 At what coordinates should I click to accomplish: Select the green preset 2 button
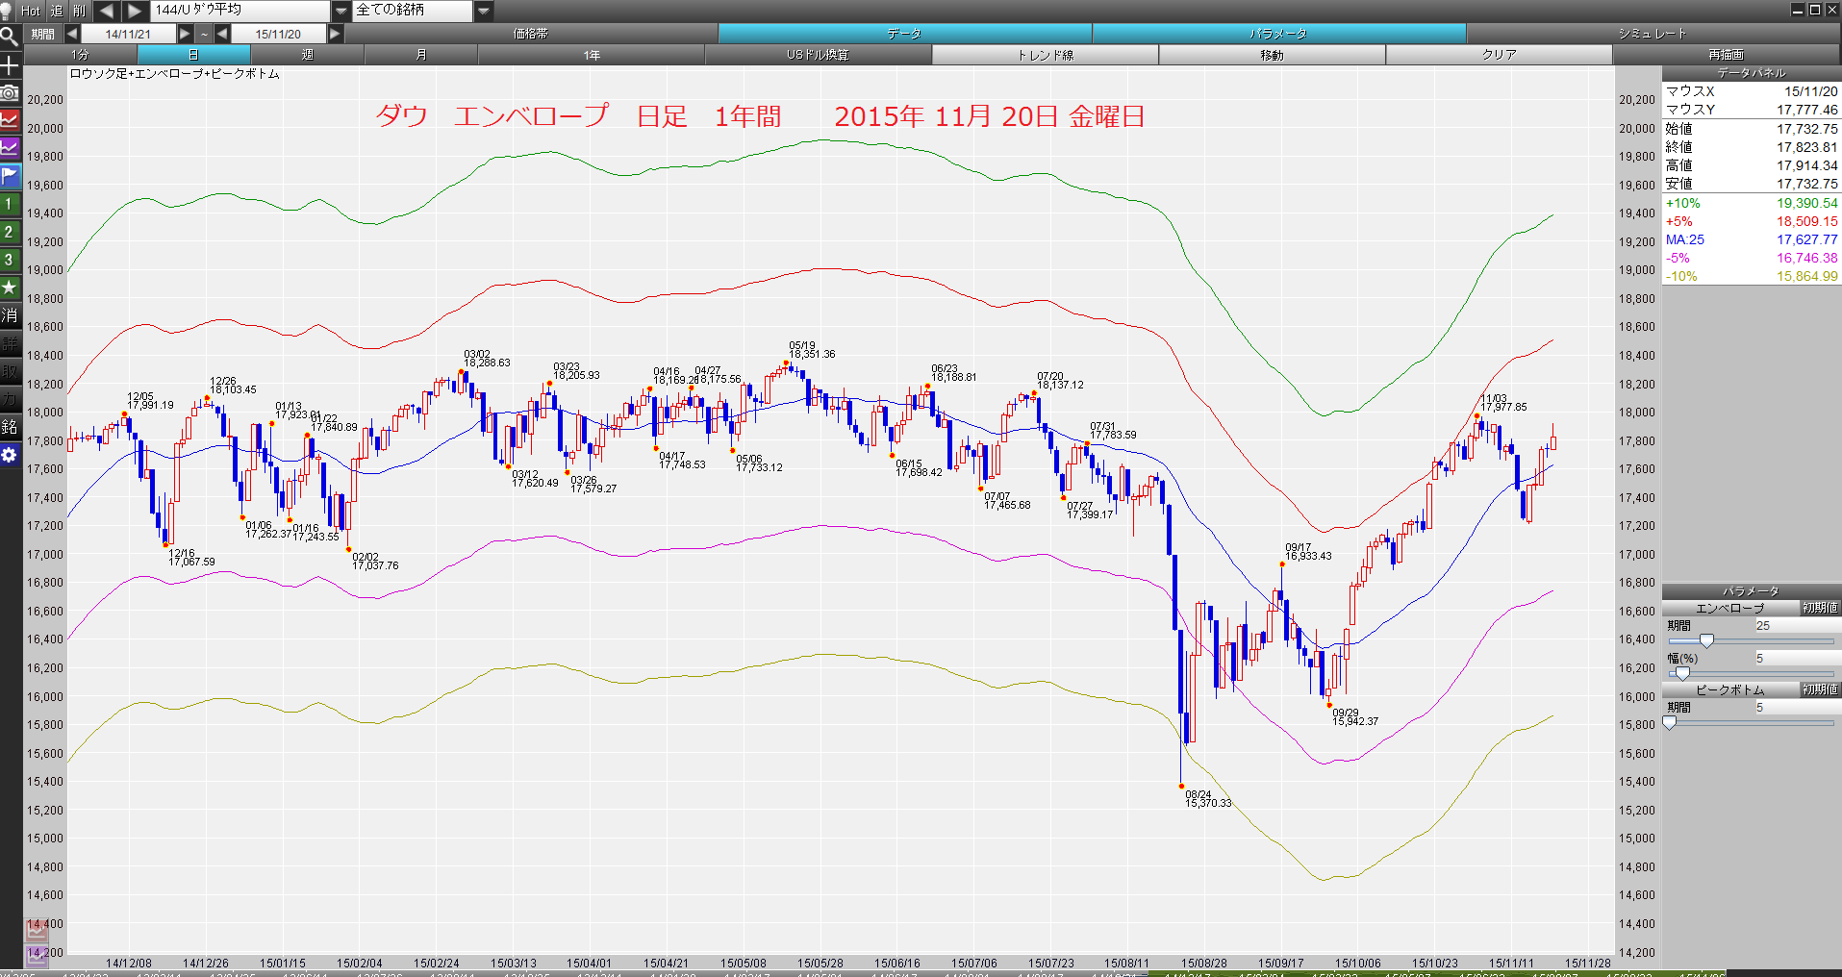click(x=10, y=232)
